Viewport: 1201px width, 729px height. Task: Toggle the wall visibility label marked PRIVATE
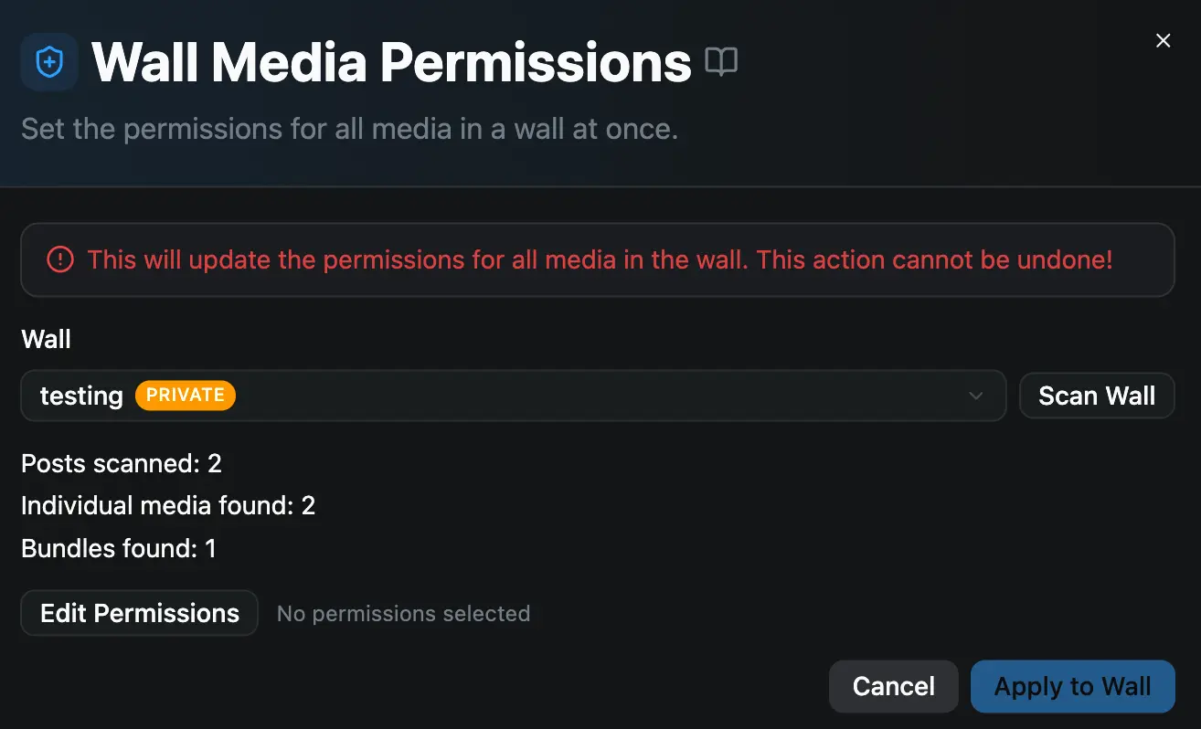pos(186,395)
